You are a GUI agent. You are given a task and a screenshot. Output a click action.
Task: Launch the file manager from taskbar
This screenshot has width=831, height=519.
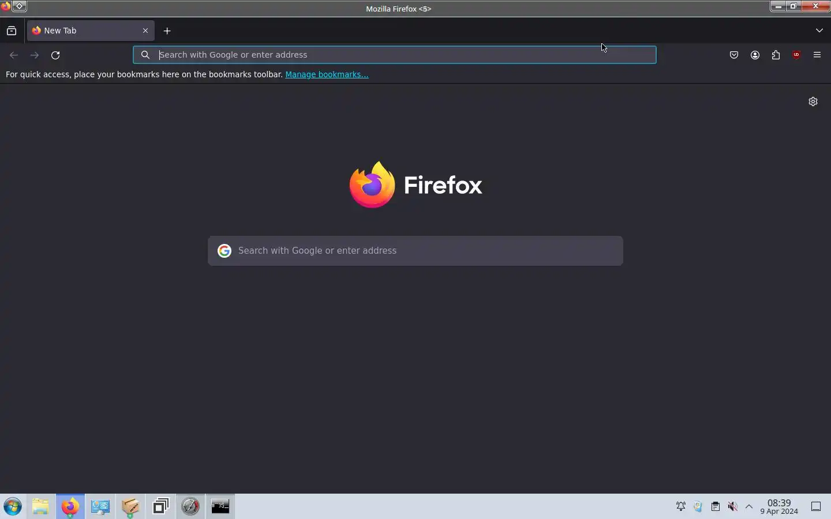40,507
